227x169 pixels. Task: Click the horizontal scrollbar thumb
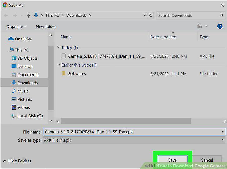[x=126, y=121]
